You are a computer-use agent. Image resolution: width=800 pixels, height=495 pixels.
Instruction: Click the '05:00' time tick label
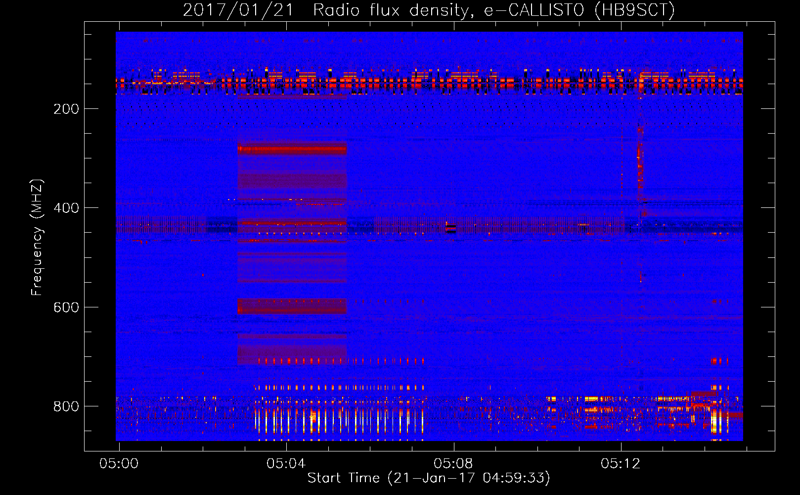(x=119, y=464)
